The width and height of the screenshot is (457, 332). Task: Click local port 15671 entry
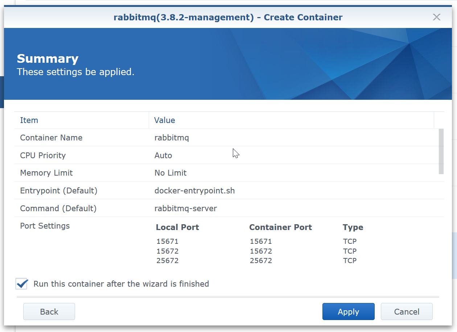click(x=168, y=241)
